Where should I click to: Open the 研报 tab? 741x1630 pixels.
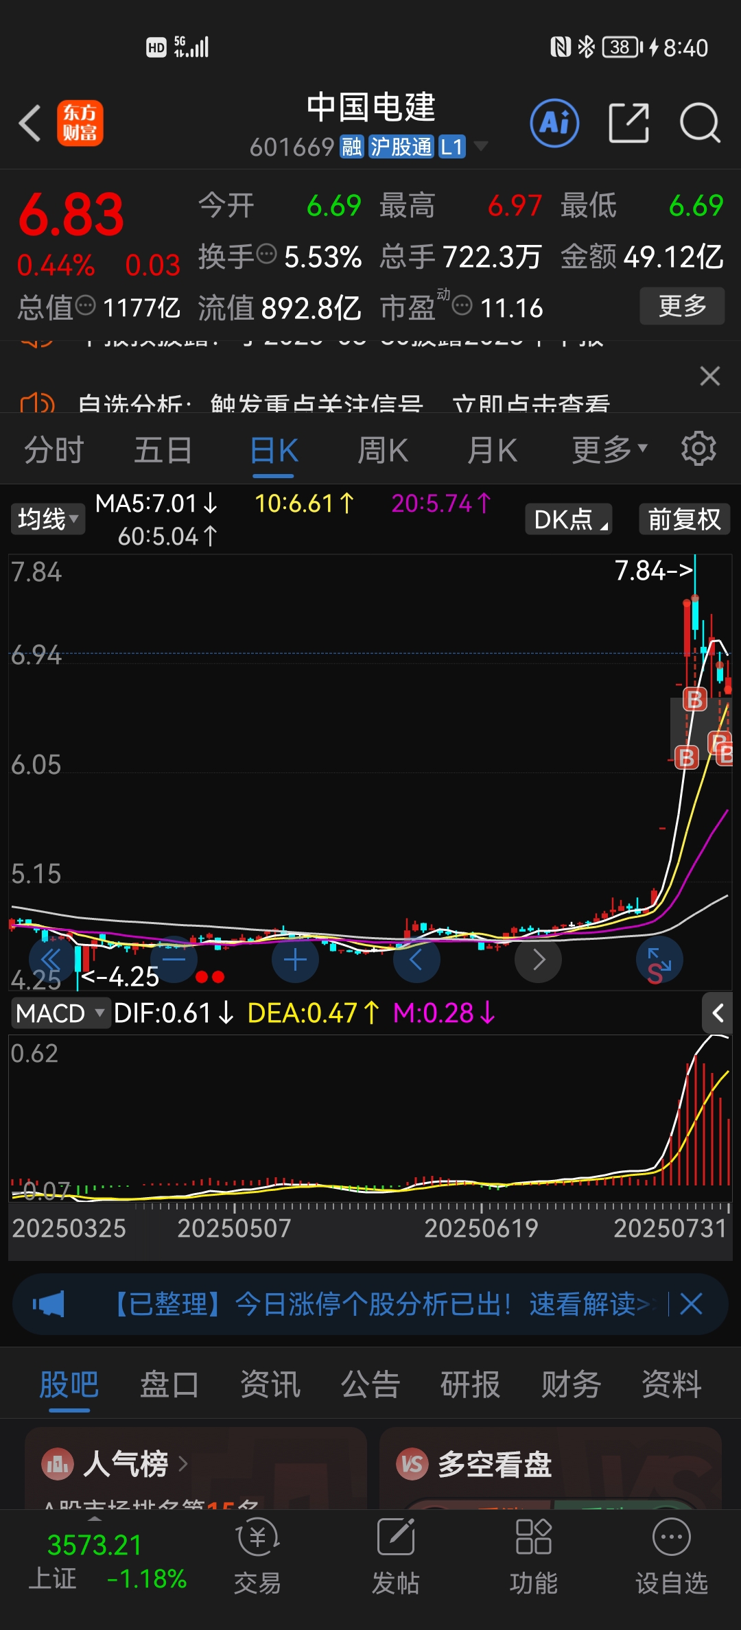coord(470,1384)
